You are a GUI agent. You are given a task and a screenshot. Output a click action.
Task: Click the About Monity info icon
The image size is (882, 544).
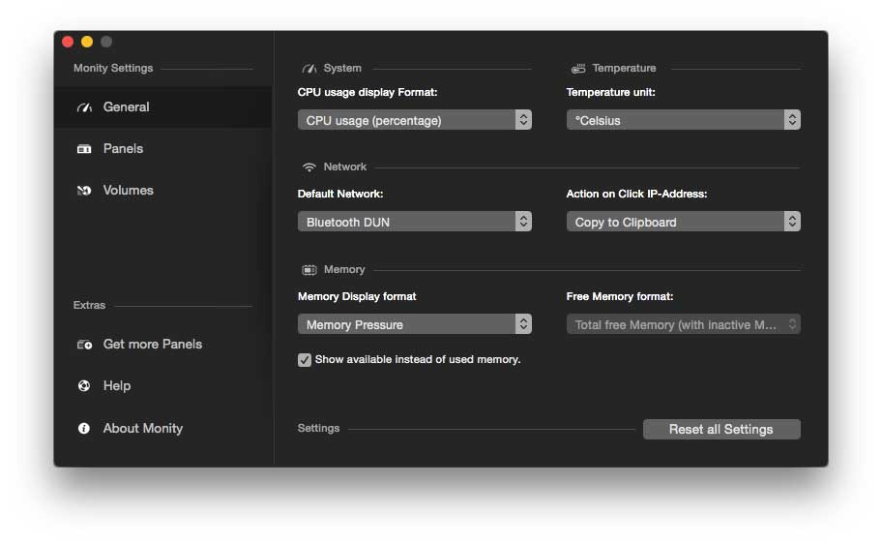pos(84,428)
